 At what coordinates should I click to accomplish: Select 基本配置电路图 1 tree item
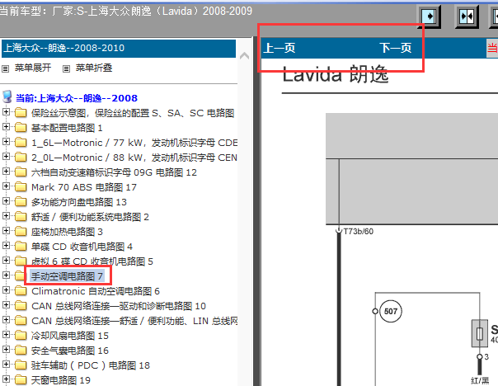tap(67, 128)
